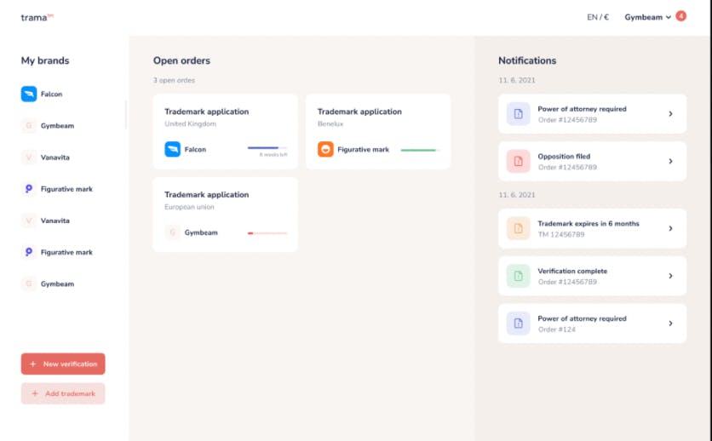Click Figurative mark name in Benelux card

[364, 149]
